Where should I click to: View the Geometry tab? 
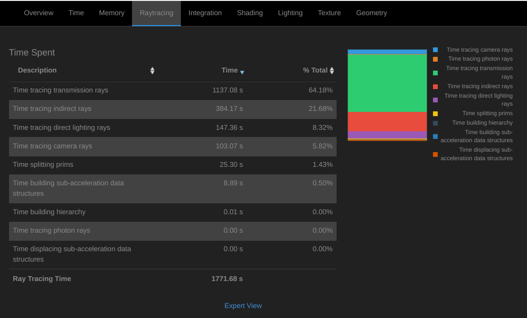pos(371,13)
